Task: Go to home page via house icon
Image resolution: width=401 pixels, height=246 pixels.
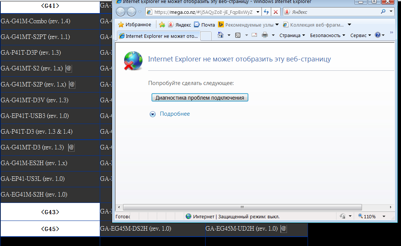Action: pos(221,35)
